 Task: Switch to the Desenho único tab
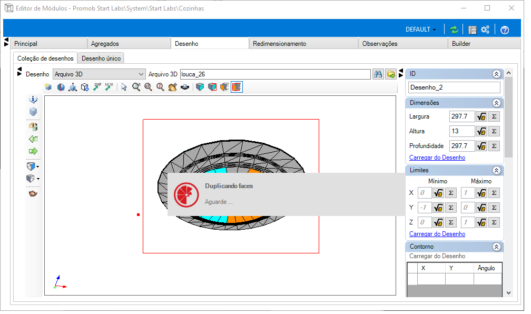pos(101,58)
